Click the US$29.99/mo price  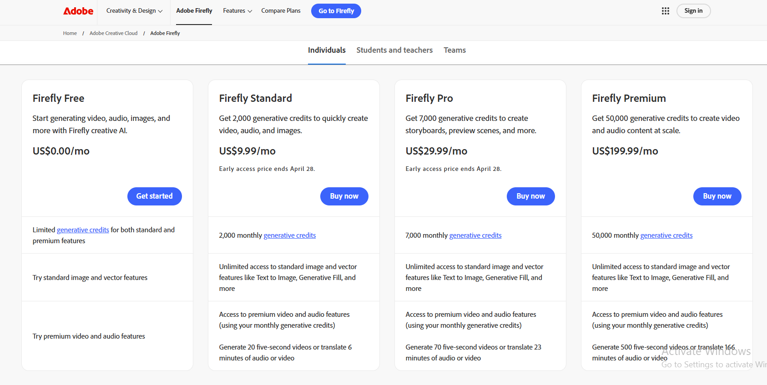(437, 151)
